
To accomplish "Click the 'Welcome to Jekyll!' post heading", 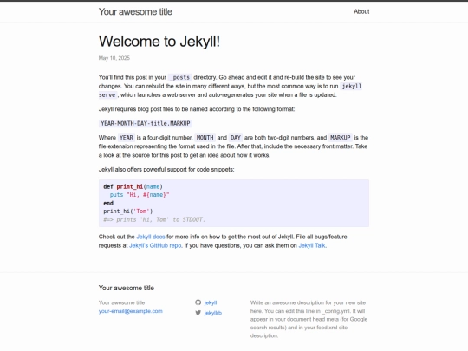I will (159, 42).
